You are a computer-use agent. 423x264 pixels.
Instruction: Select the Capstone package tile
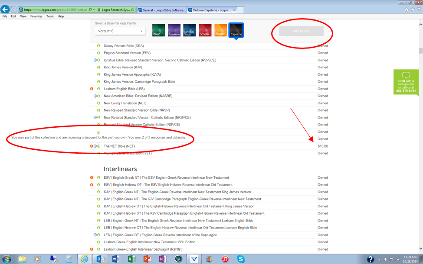[x=236, y=30]
